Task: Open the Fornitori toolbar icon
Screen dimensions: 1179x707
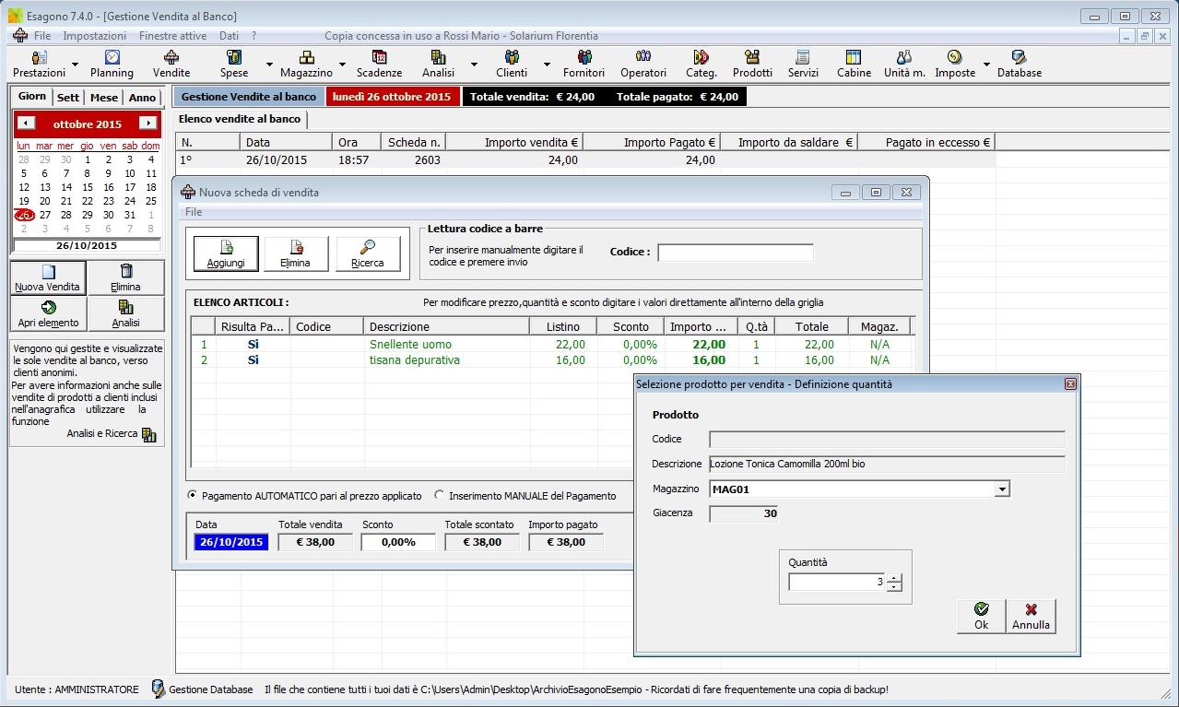Action: (x=584, y=65)
